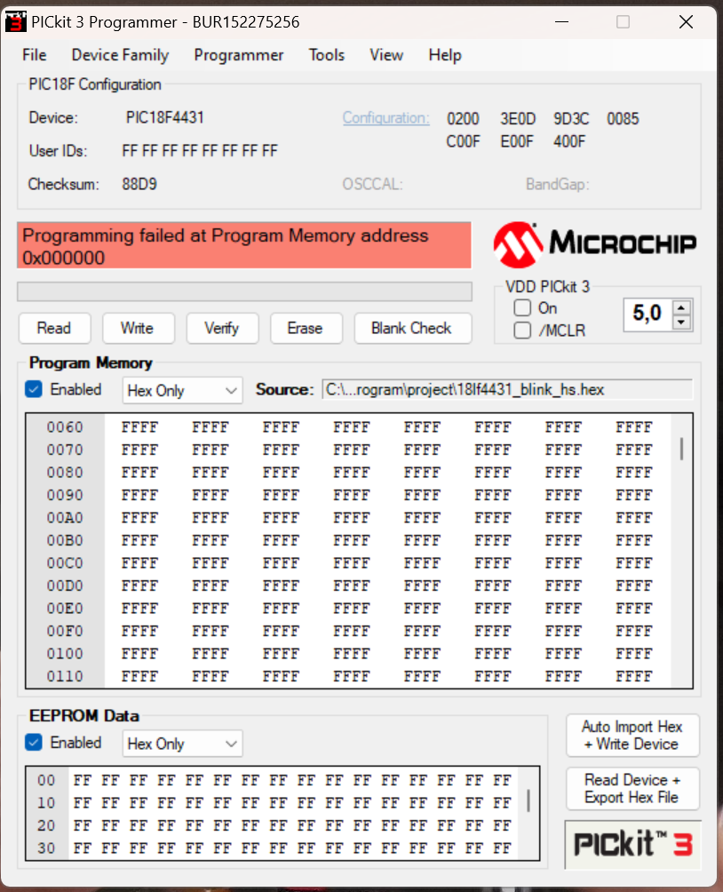Click EEPROM address row 00
723x892 pixels.
point(47,780)
